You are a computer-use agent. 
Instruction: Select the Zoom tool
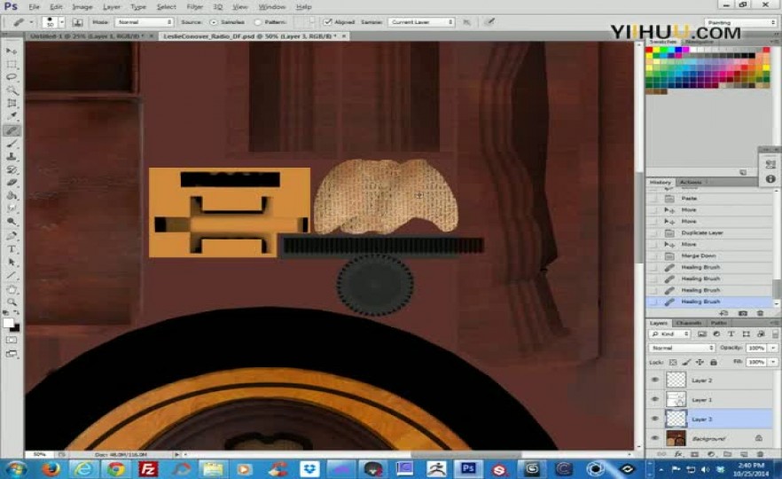12,302
